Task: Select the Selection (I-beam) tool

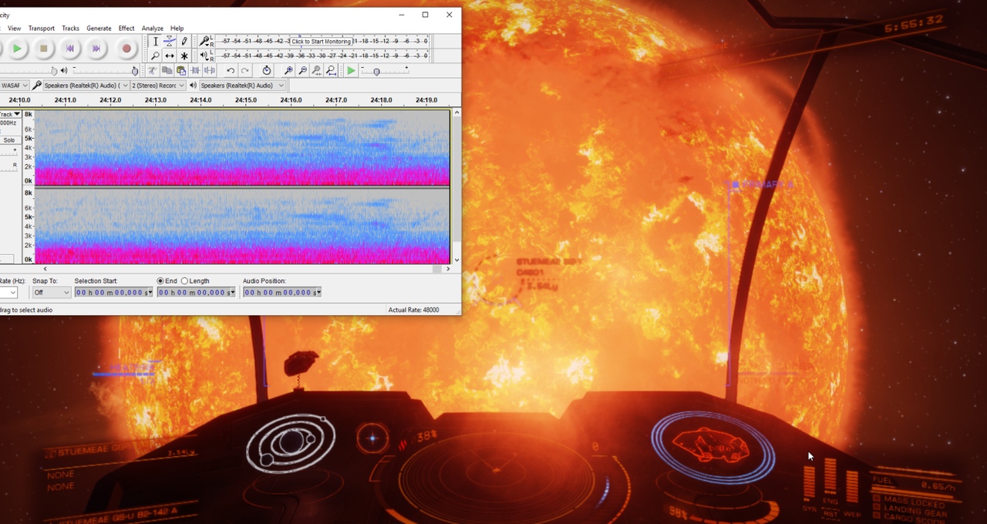Action: [x=155, y=41]
